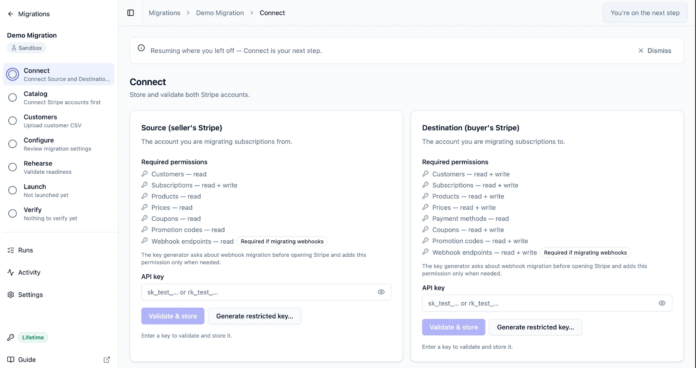The width and height of the screenshot is (696, 368).
Task: Click the X icon next to Dismiss
Action: coord(641,51)
